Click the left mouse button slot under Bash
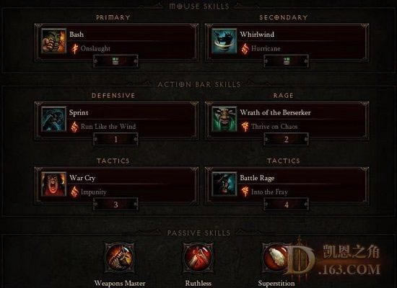The image size is (397, 288). (x=115, y=61)
